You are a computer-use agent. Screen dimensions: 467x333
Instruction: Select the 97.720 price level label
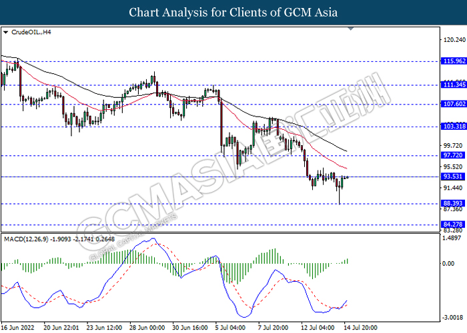[453, 155]
